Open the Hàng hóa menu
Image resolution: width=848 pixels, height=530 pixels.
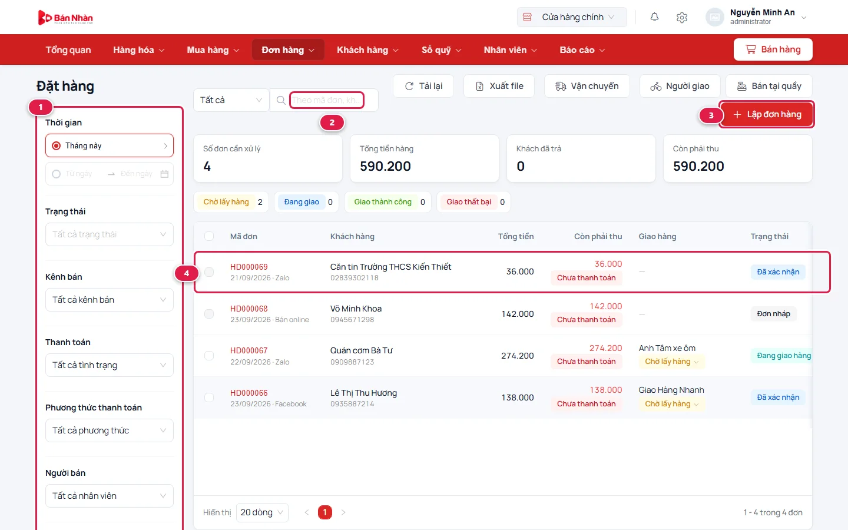coord(139,50)
